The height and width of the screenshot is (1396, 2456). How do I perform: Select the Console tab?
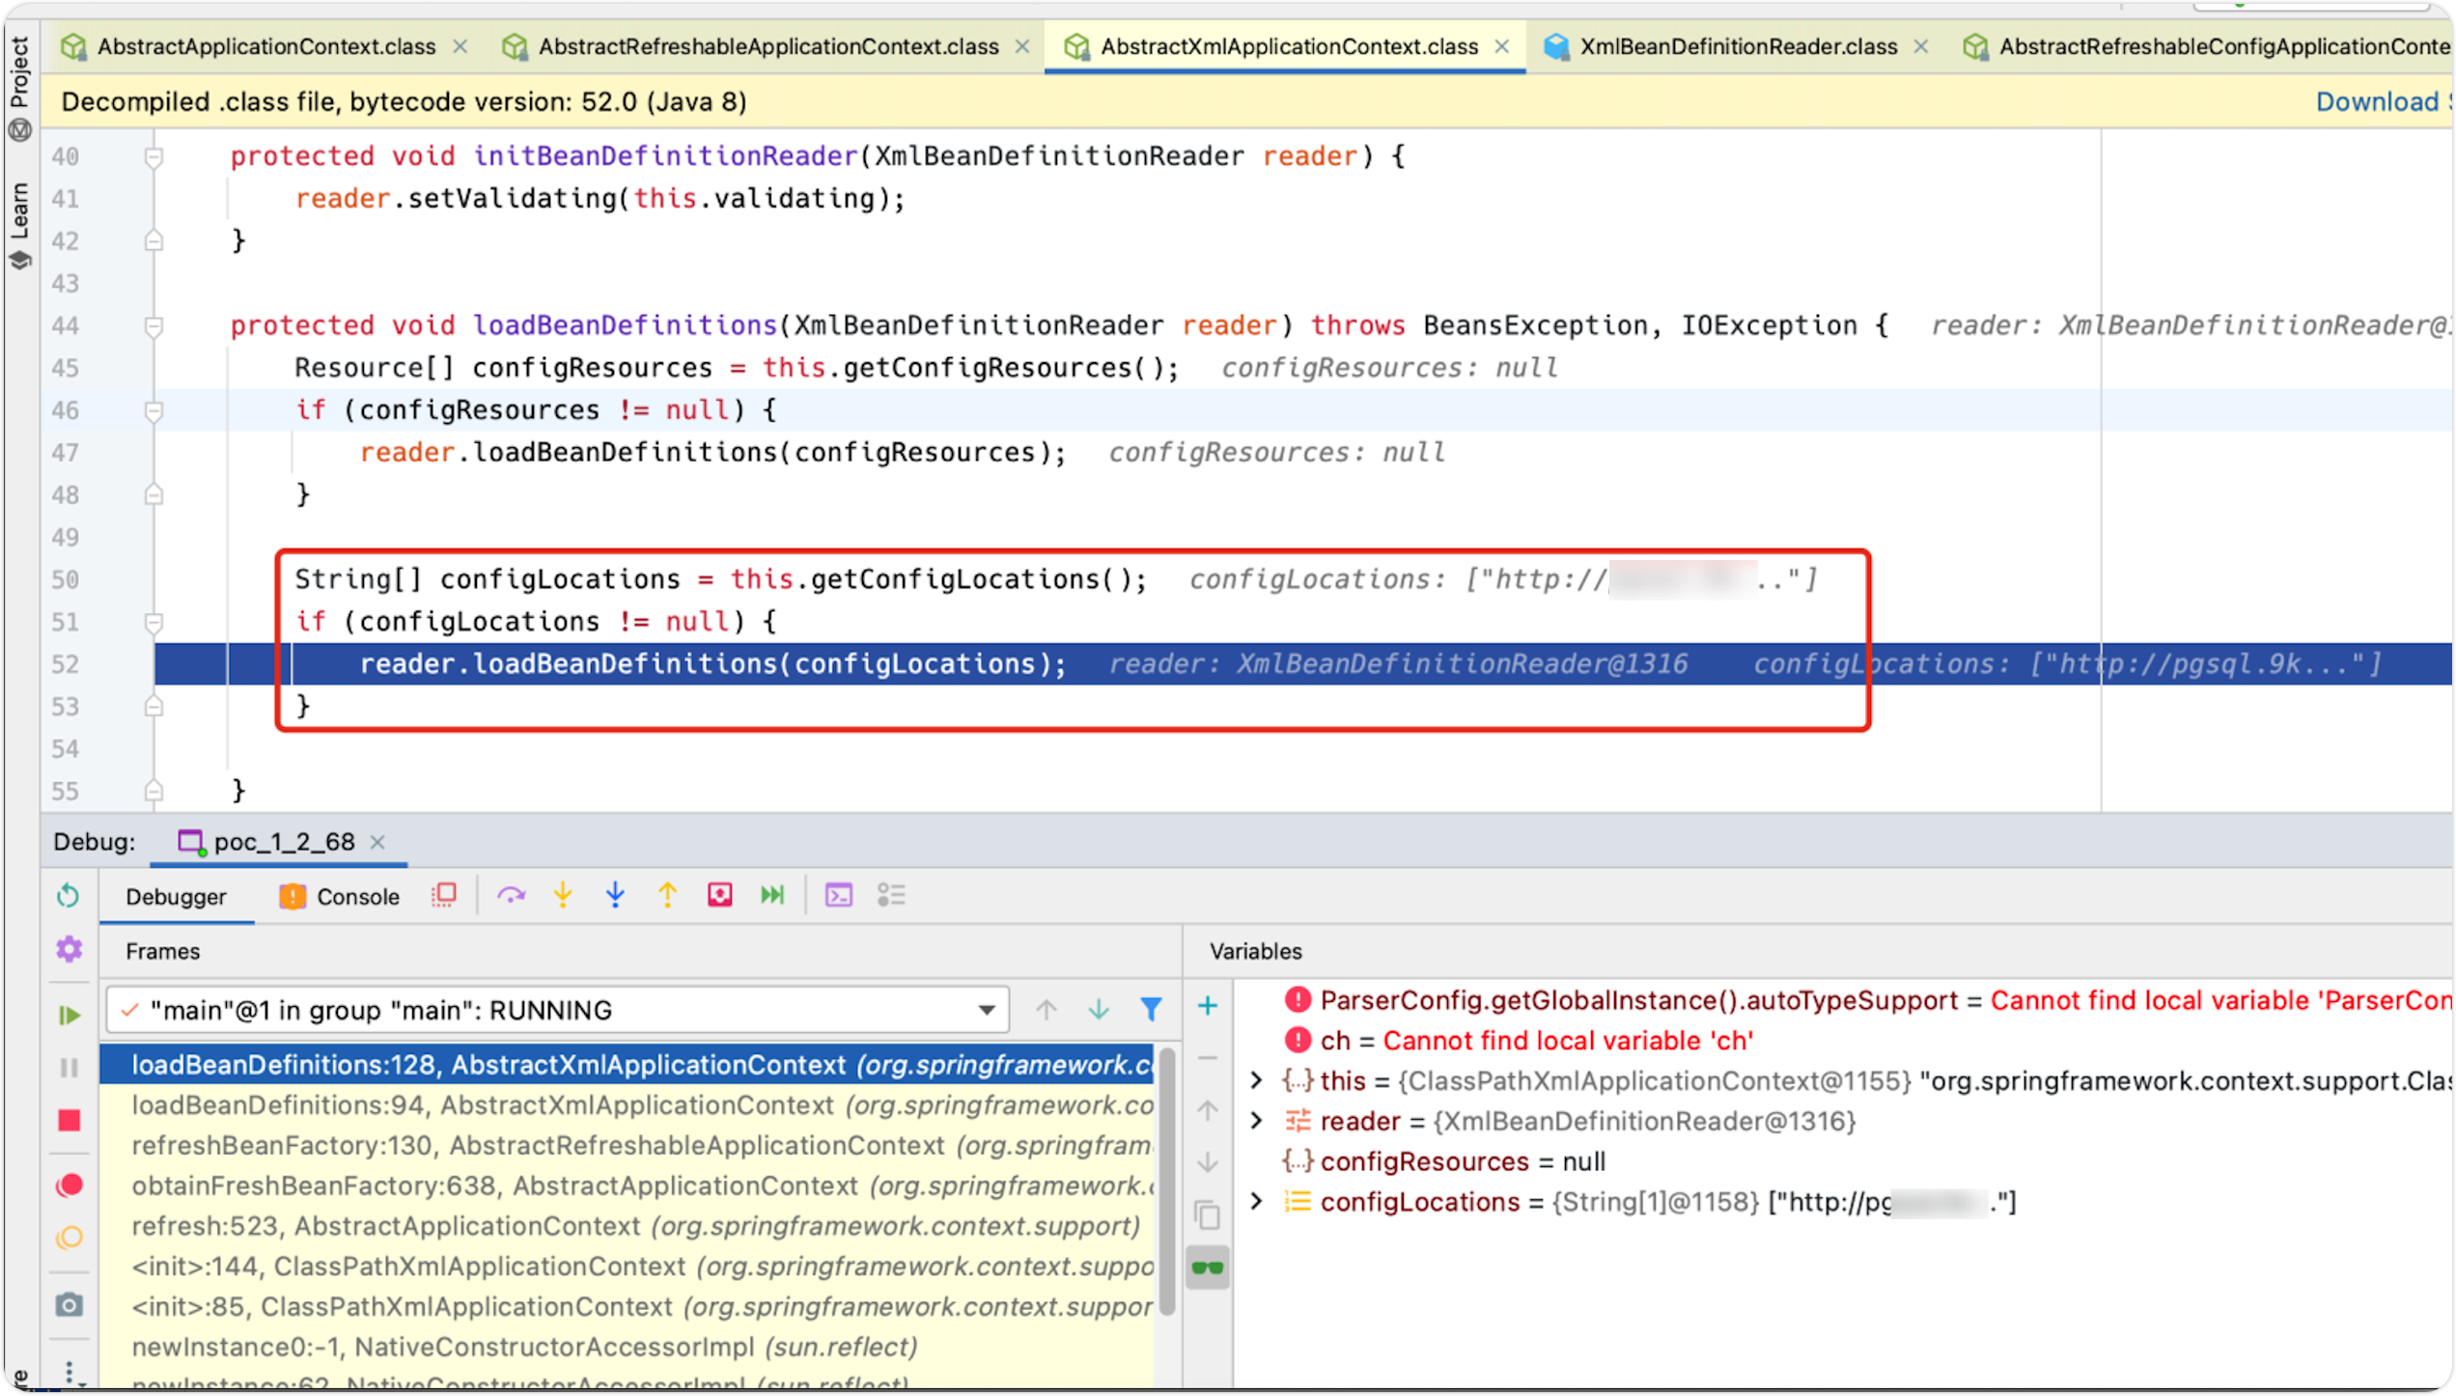click(x=340, y=898)
